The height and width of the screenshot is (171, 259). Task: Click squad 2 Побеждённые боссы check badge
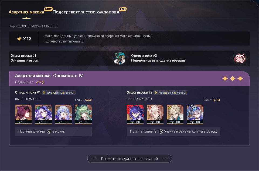[170, 93]
